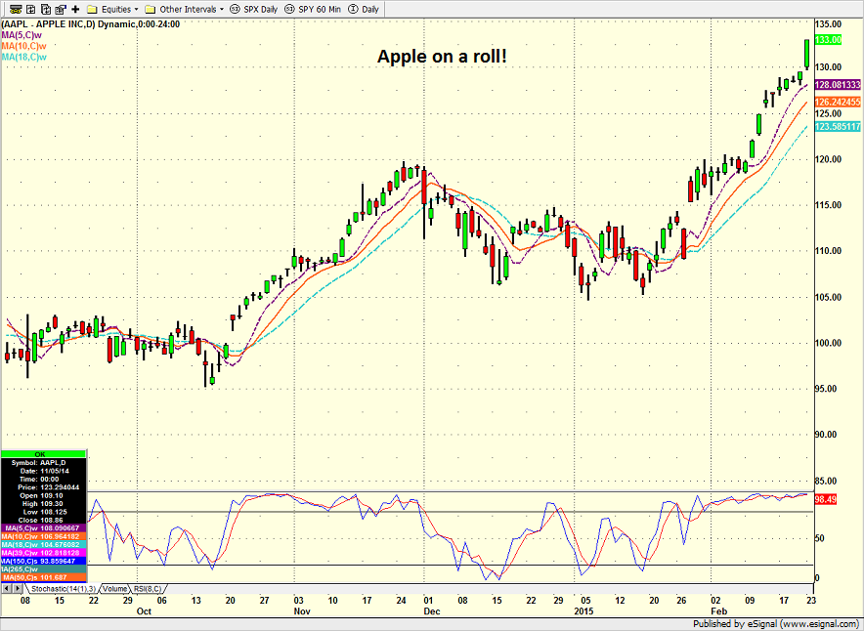Click the green OK bar in the cursor window
Screen dimensions: 864x631
(x=43, y=454)
